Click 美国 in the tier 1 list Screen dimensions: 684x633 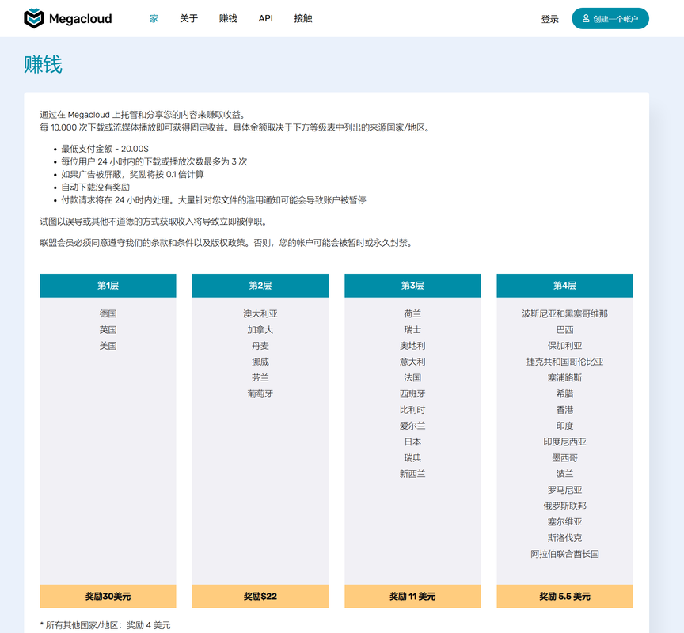click(x=108, y=346)
